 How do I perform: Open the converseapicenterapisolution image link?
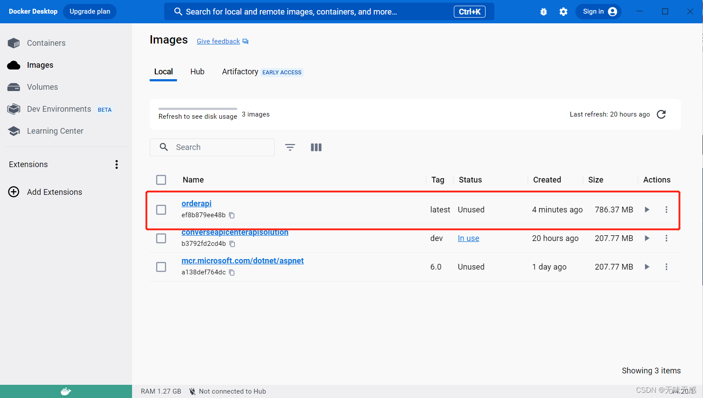coord(235,233)
